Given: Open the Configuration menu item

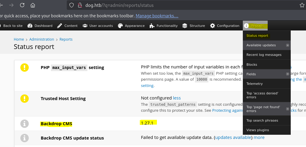Looking at the screenshot, I should [x=225, y=26].
